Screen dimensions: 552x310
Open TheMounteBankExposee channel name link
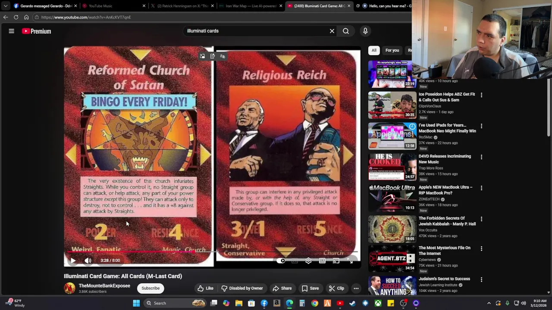104,286
